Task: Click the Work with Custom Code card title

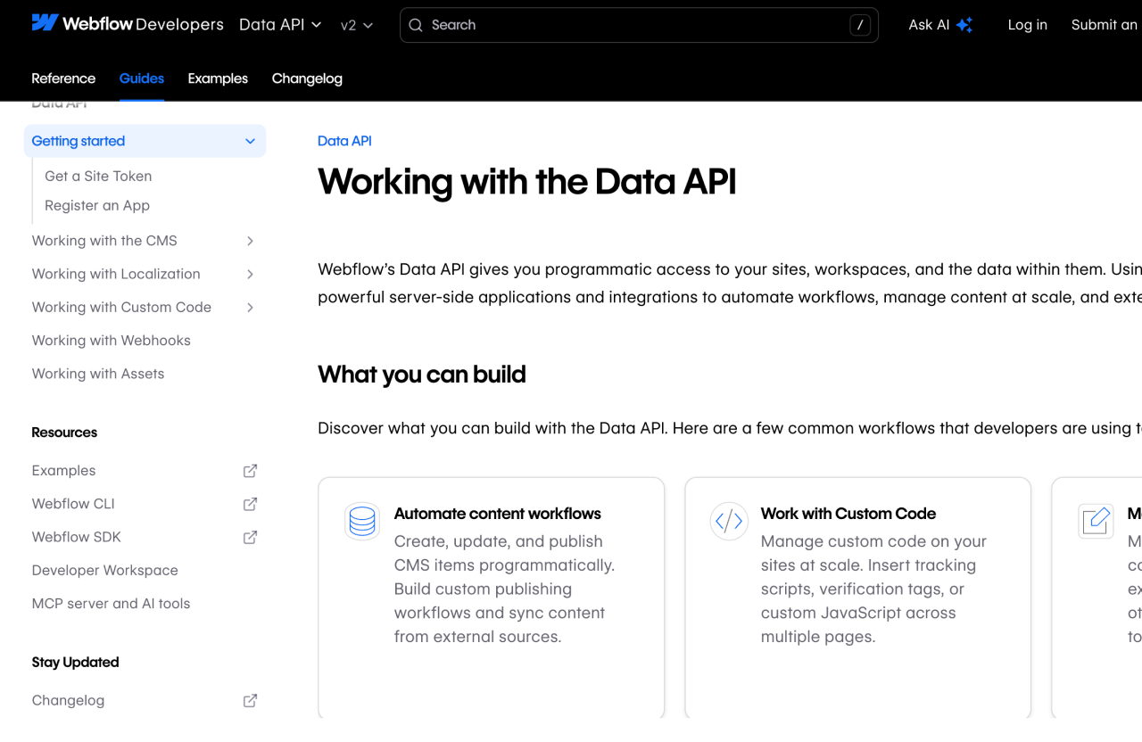Action: 848,514
